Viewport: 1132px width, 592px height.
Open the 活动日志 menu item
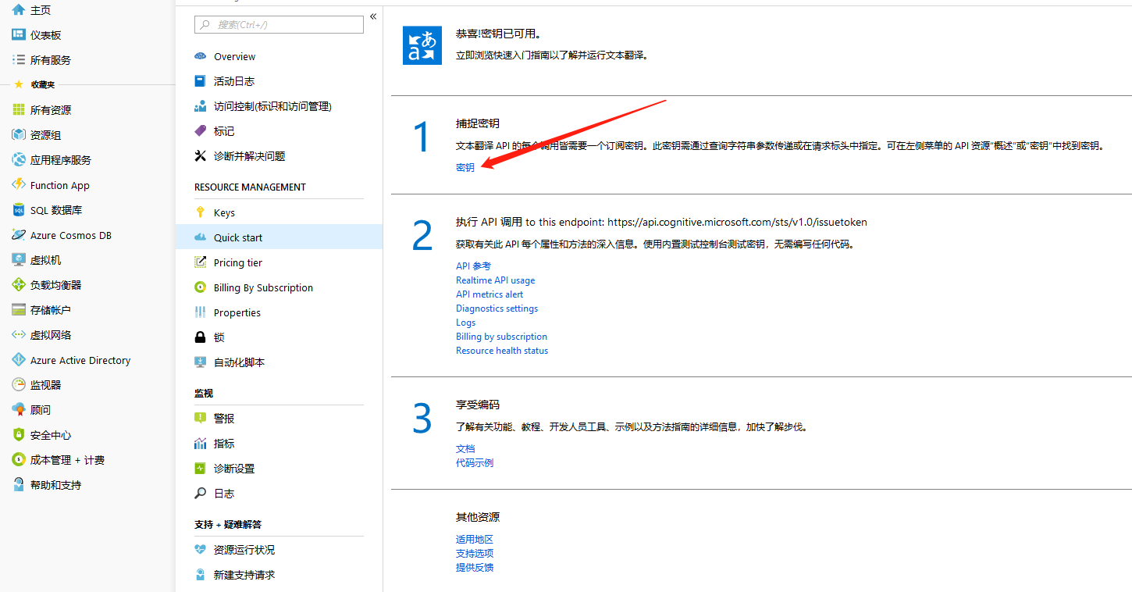point(279,81)
